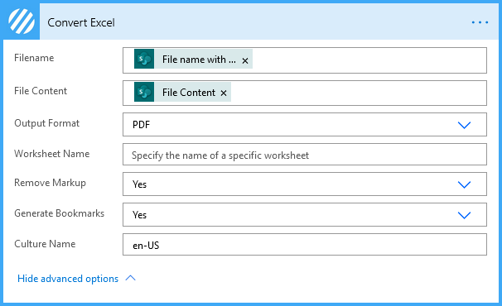The height and width of the screenshot is (306, 502).
Task: Click SharePoint icon in Filename token
Action: point(144,59)
